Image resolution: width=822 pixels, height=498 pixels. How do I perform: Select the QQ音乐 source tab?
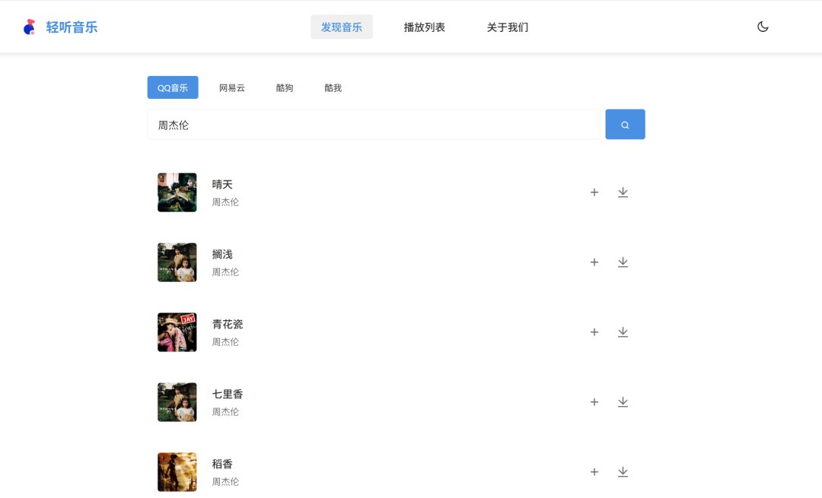(172, 87)
